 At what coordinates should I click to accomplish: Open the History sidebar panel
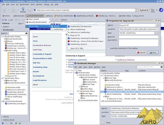pos(6,117)
